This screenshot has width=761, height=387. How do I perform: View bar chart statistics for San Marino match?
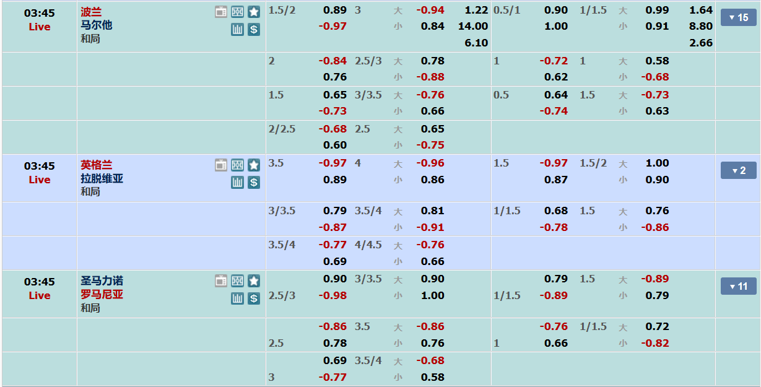[238, 298]
